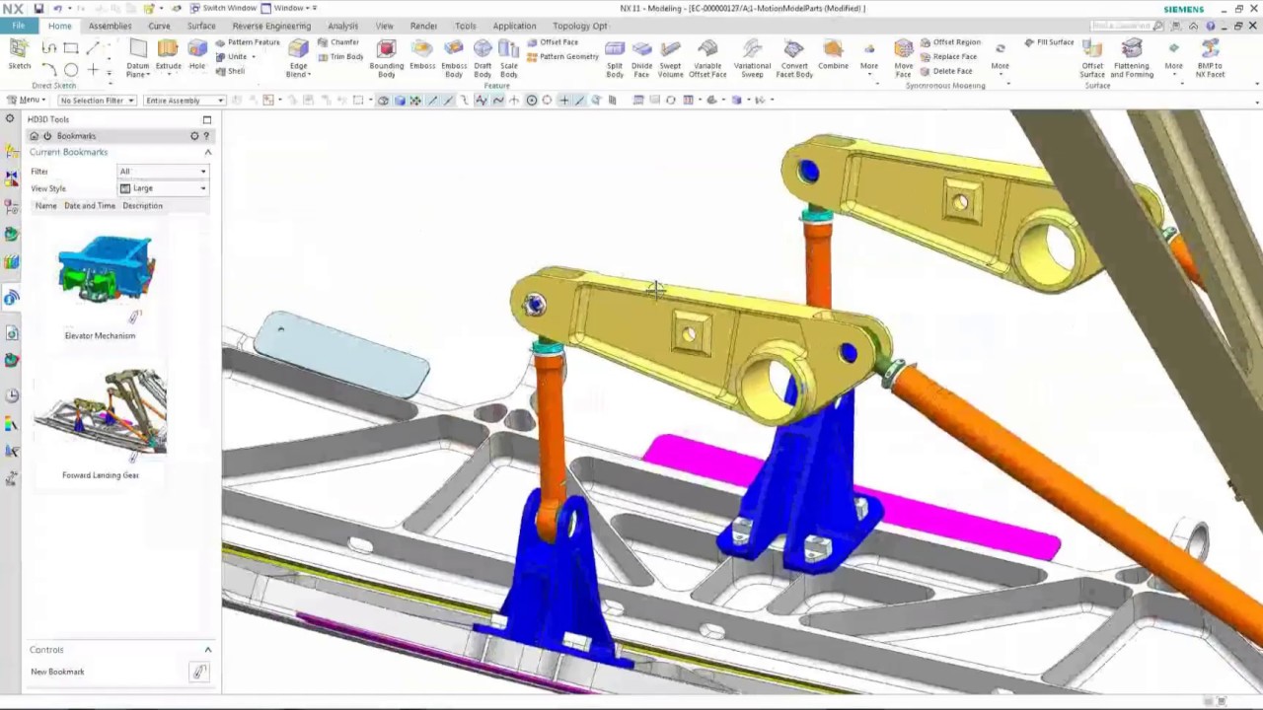
Task: Click Fill Surface
Action: [1049, 42]
